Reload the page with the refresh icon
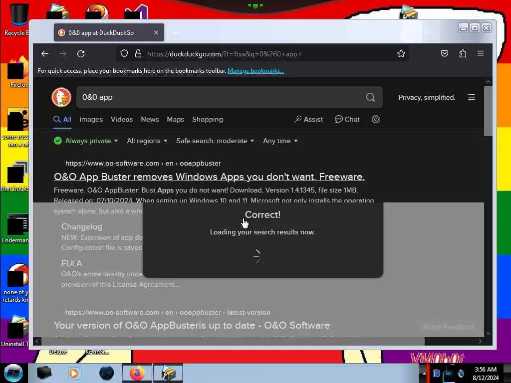Viewport: 511px width, 383px height. (x=81, y=54)
